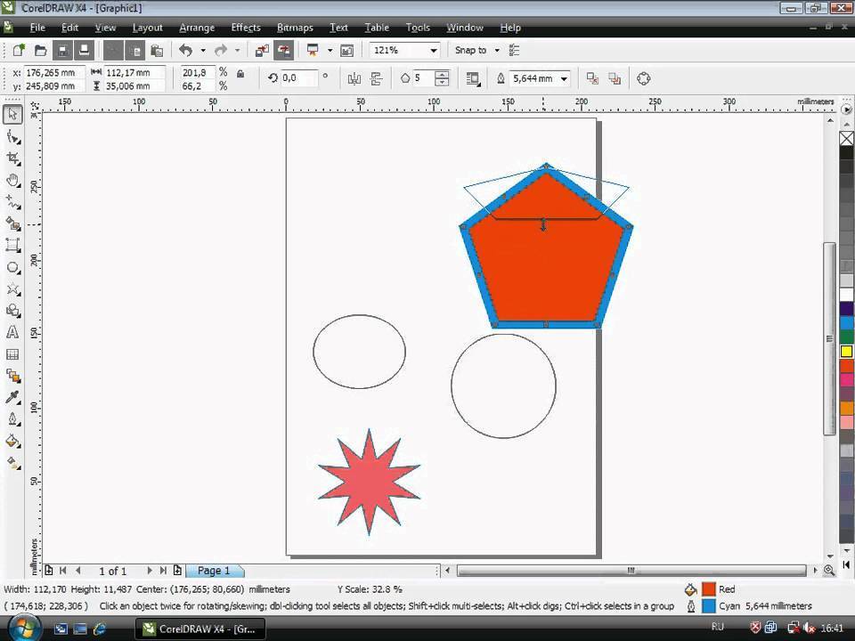
Task: Open the Bitmaps menu
Action: (x=295, y=28)
